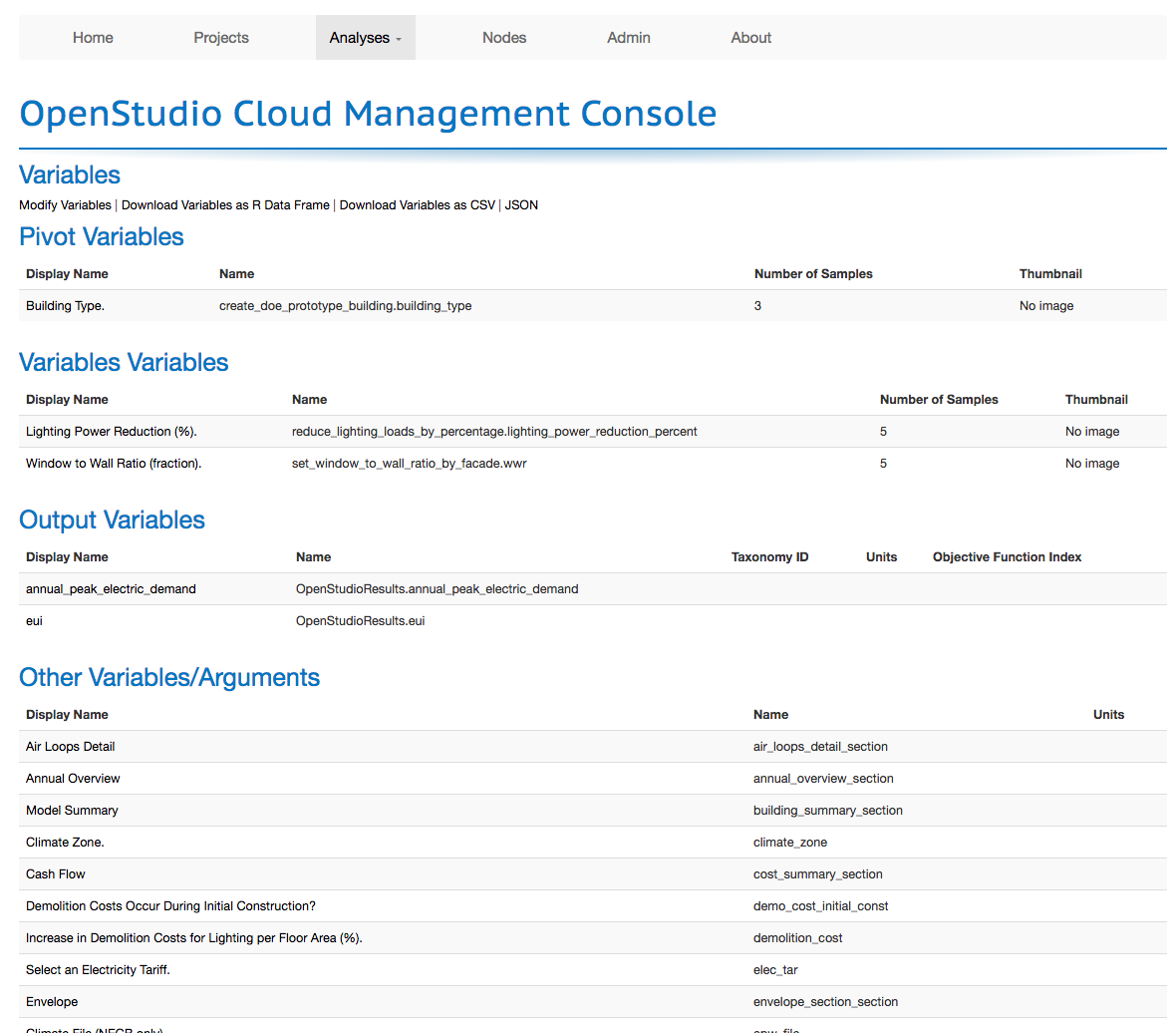Open the Analyses dropdown menu
1172x1033 pixels.
(365, 37)
